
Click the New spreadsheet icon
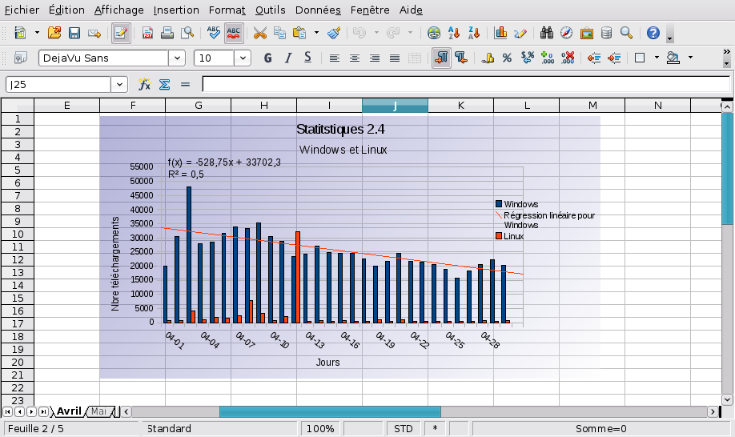click(x=20, y=33)
